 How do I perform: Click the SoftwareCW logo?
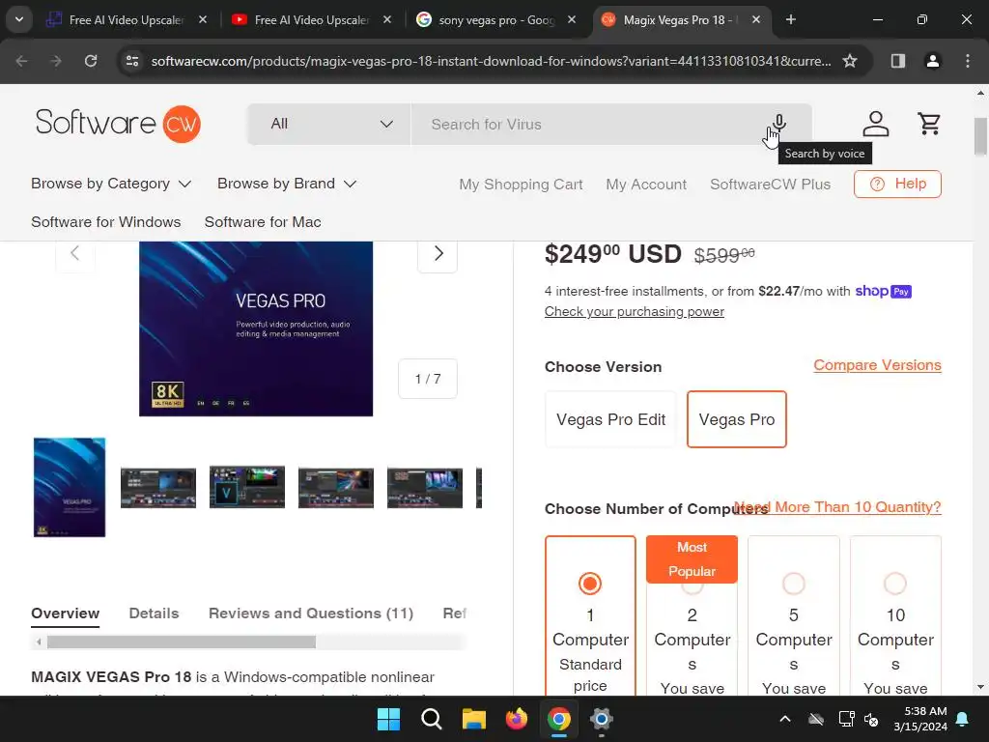[118, 124]
